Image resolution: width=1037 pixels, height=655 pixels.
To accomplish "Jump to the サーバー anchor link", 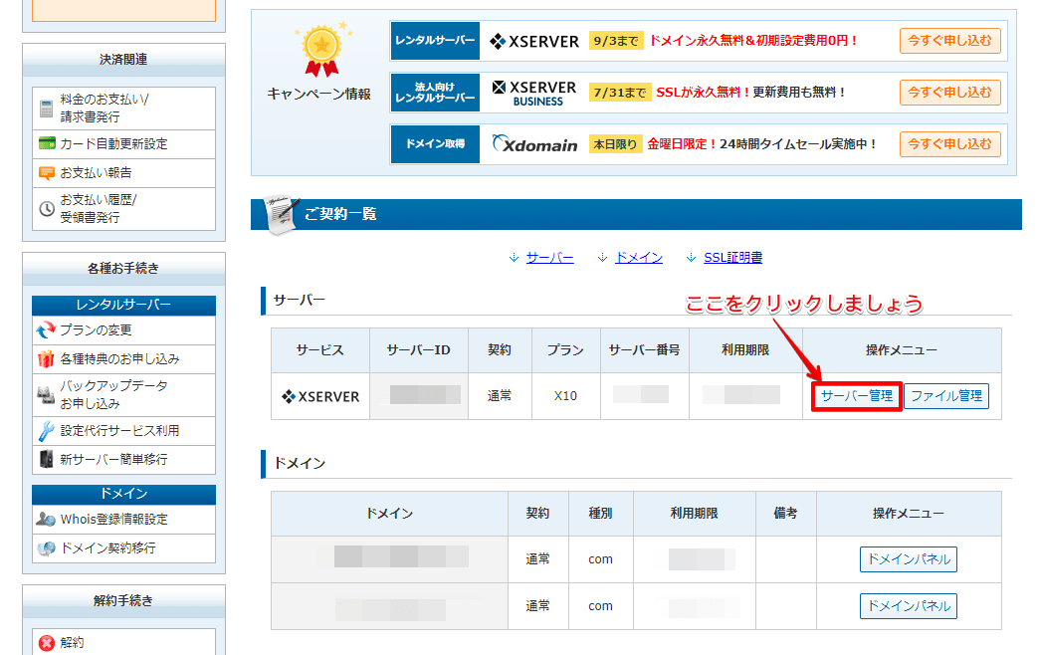I will pos(549,258).
